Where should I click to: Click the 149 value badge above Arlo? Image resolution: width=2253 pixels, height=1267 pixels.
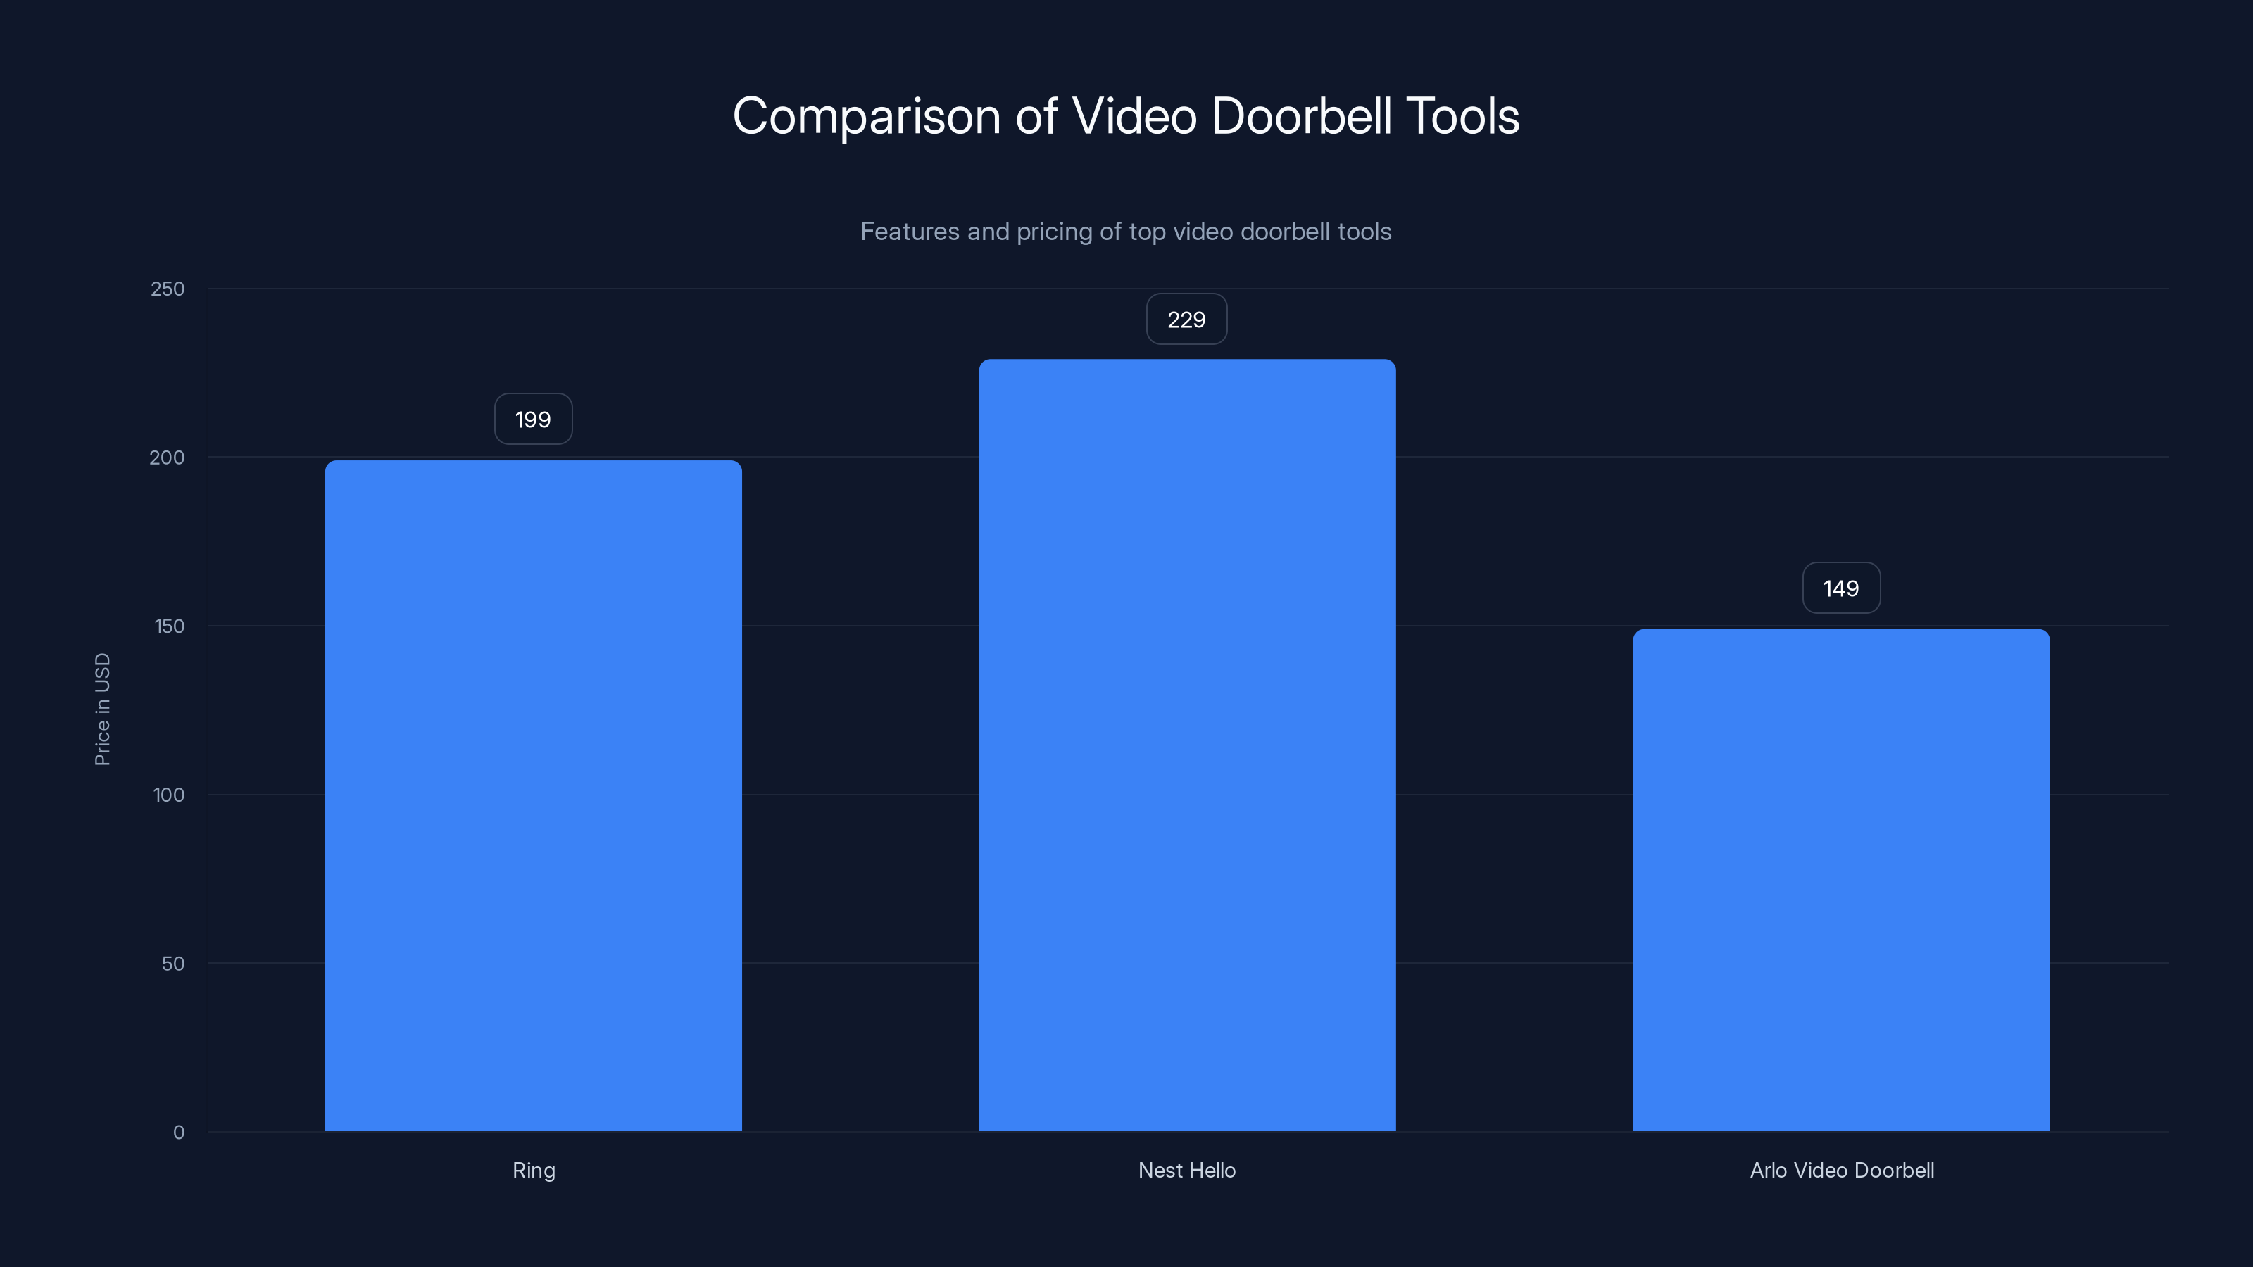pos(1841,588)
